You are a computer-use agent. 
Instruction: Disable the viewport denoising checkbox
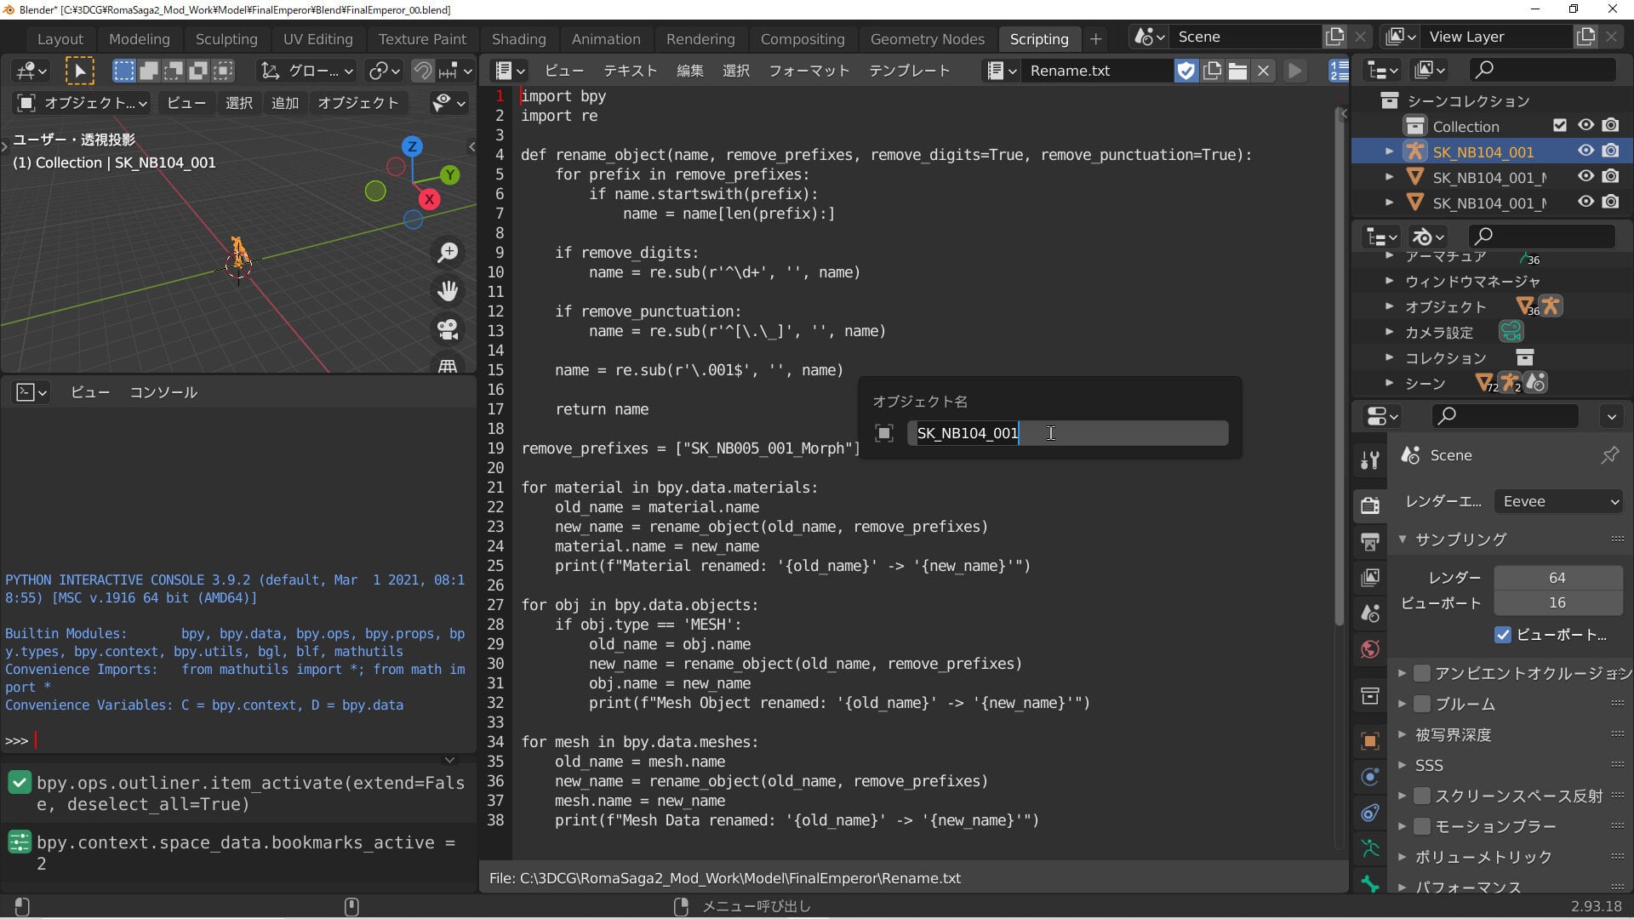pos(1503,635)
